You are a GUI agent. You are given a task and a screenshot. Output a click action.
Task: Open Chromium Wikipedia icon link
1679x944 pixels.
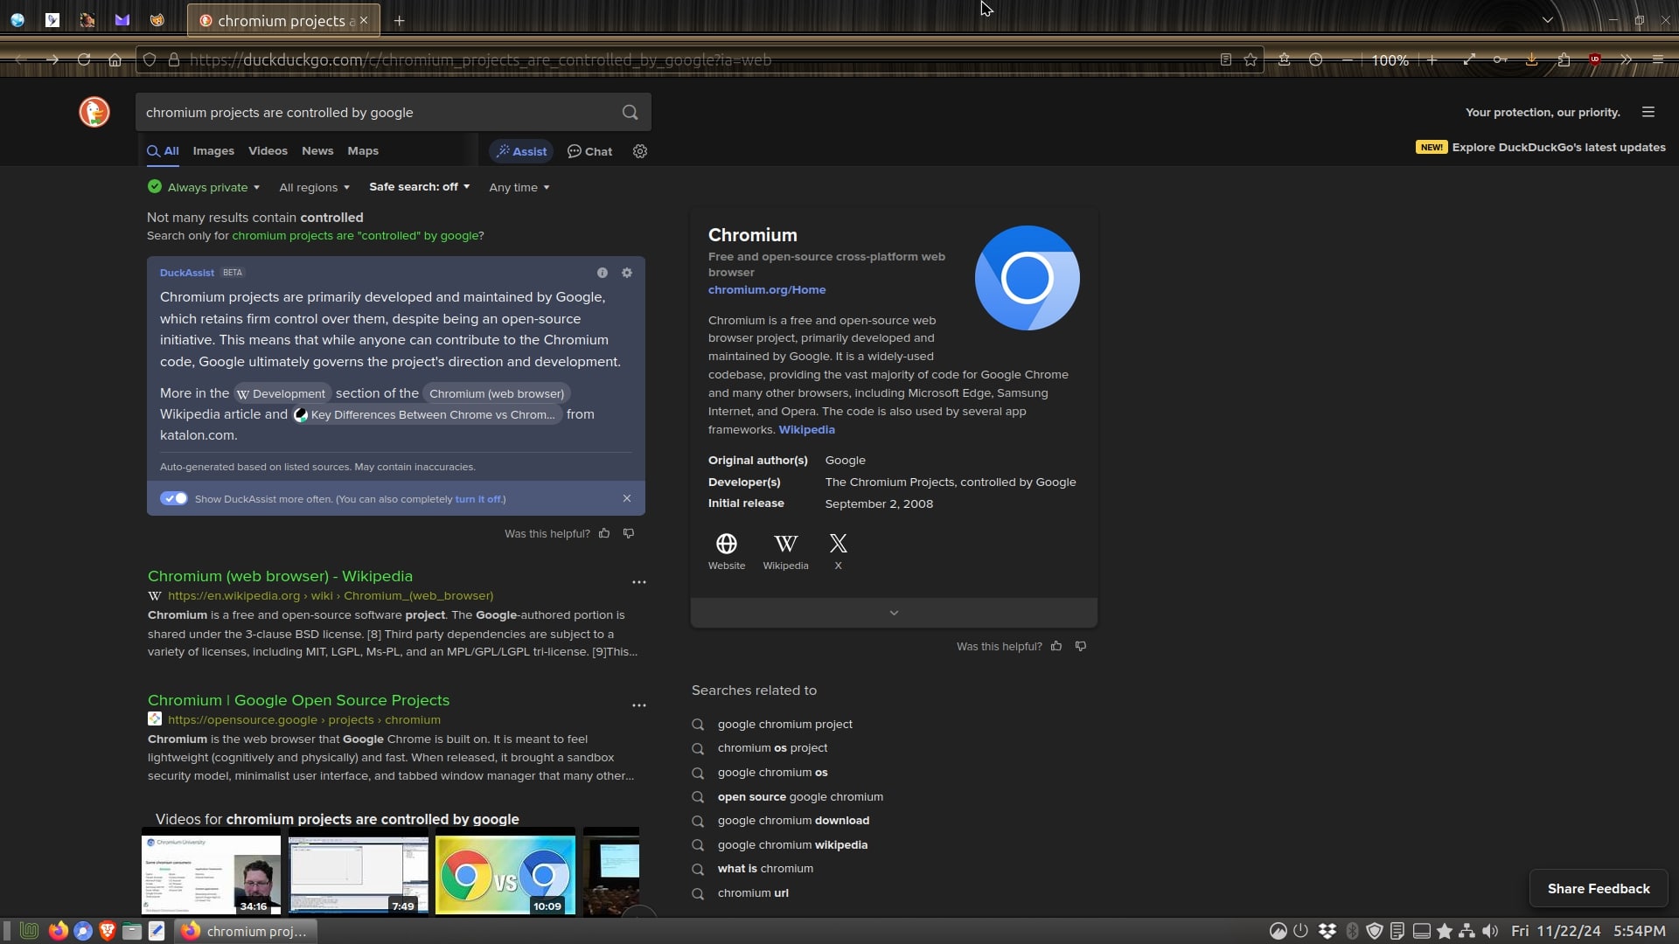[785, 545]
